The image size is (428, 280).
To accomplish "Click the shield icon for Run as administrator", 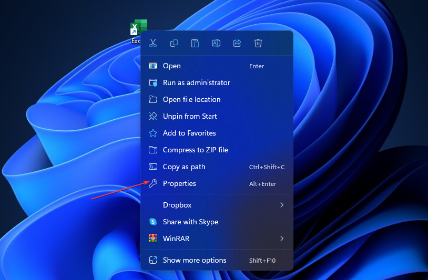I will point(153,82).
